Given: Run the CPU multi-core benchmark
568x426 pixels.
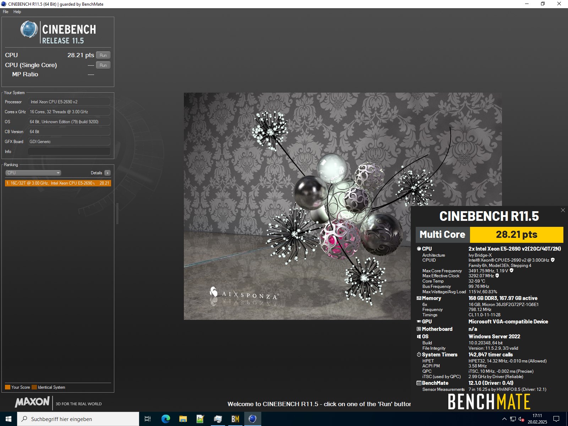Looking at the screenshot, I should point(103,55).
